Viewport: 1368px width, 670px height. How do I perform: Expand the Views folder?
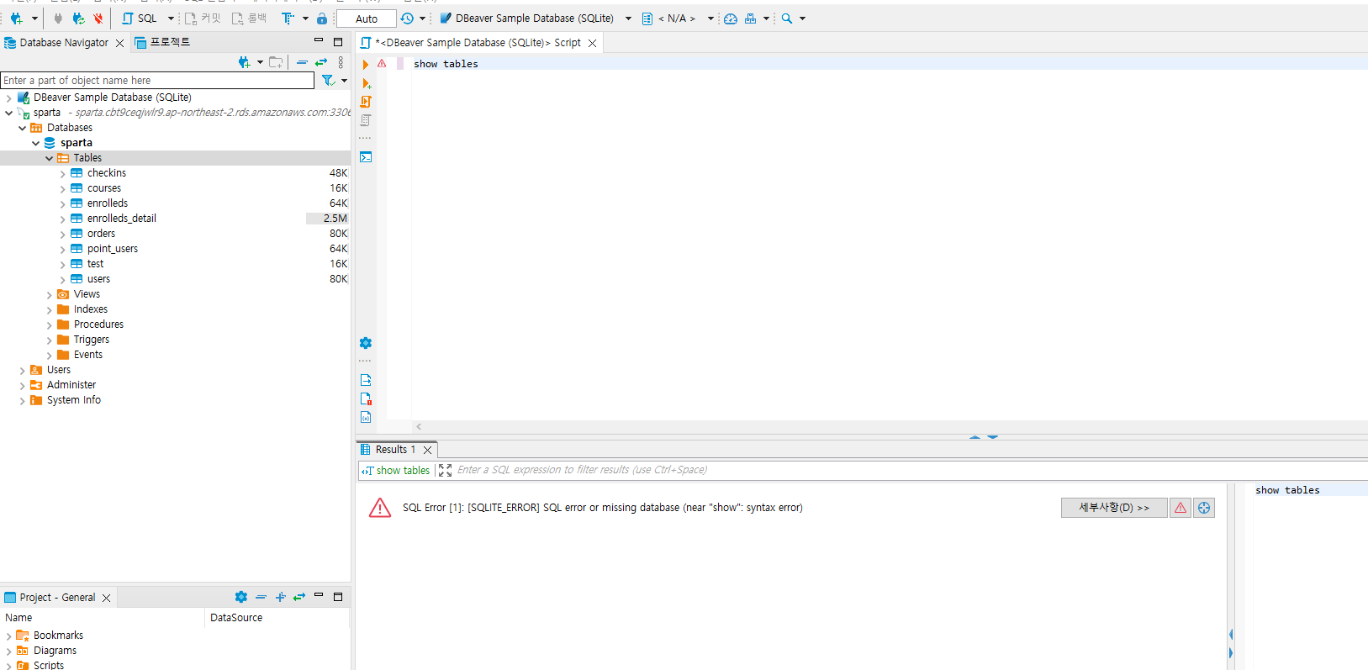coord(49,295)
